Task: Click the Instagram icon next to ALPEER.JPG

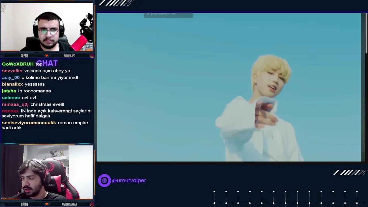Action: (x=92, y=56)
